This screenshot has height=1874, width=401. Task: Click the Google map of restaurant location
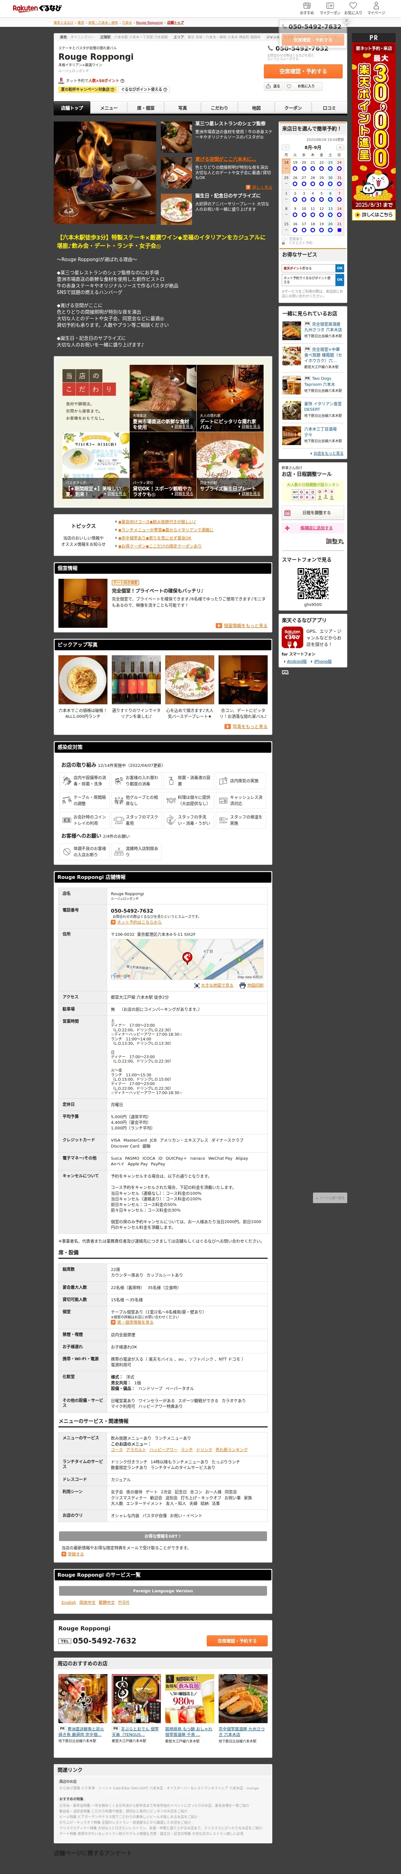(187, 959)
